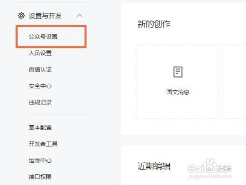Click the second dashed creation card
This screenshot has width=246, height=185.
235,81
